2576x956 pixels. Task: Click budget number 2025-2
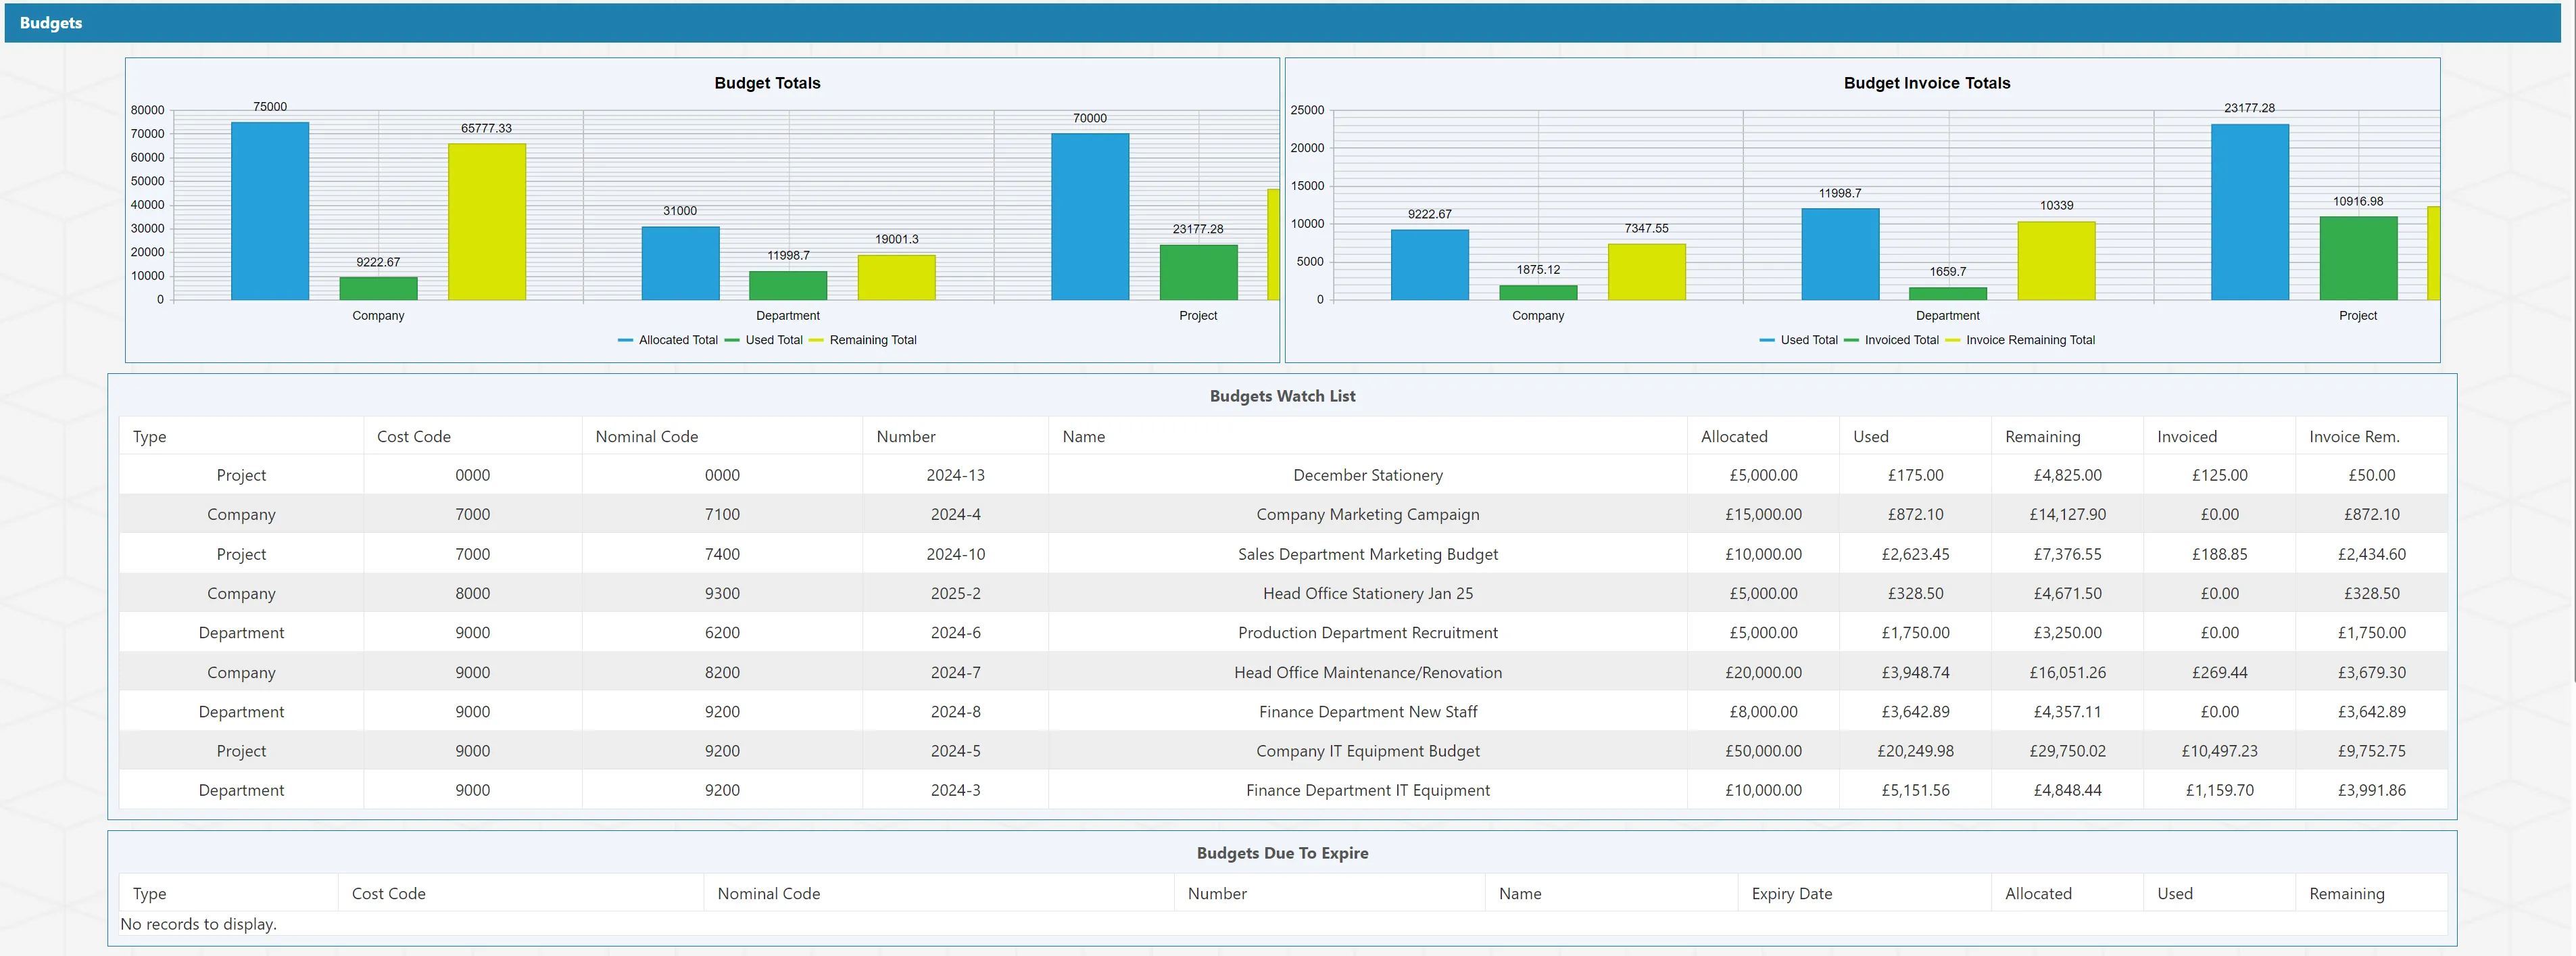click(955, 593)
